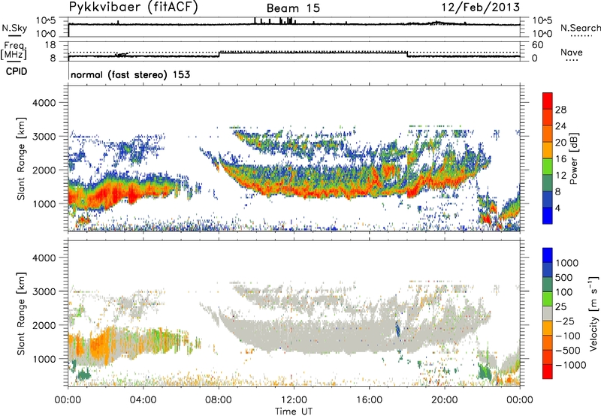Click the 2000 tick label of power panel
The width and height of the screenshot is (601, 416).
pos(44,170)
